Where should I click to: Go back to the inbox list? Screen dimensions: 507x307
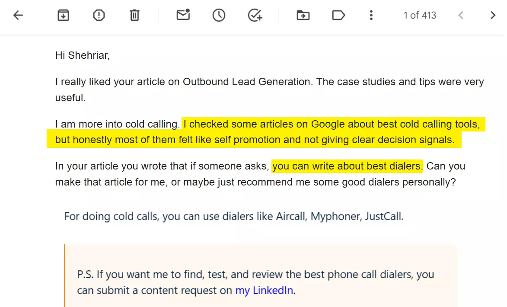pos(18,15)
